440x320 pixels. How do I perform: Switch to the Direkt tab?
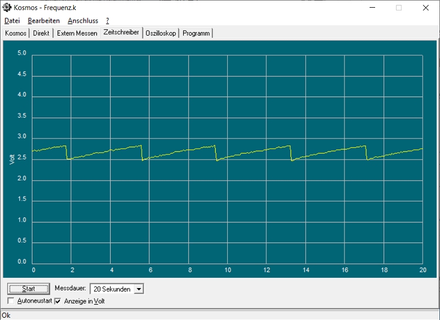point(41,33)
